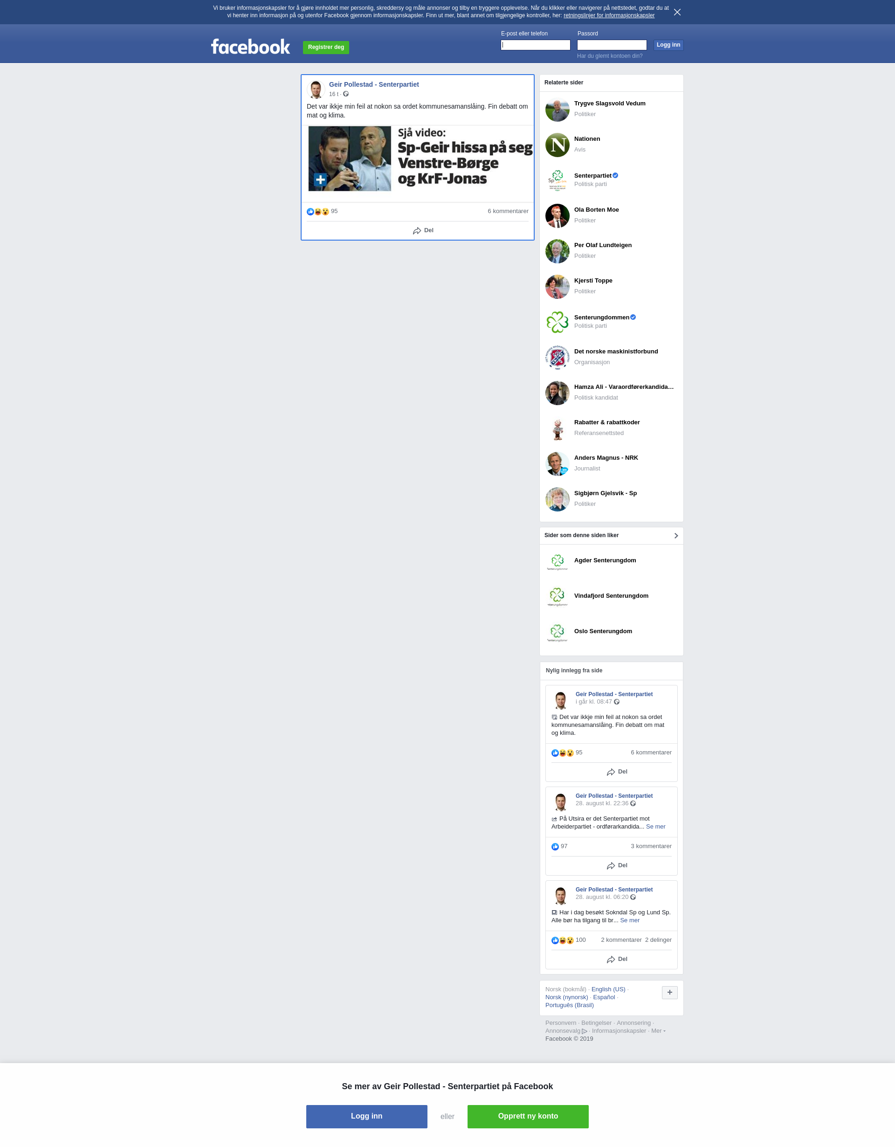Click the plus icon on video thumbnail
The height and width of the screenshot is (1147, 895).
(x=320, y=180)
